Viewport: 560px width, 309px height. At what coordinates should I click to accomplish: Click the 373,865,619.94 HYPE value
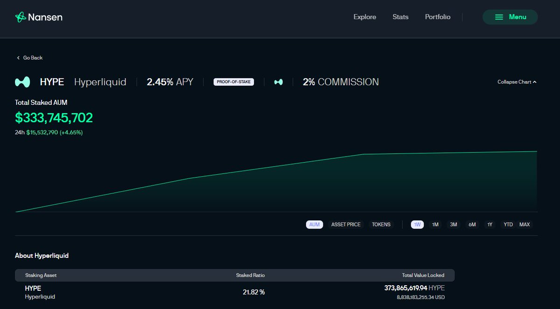click(x=414, y=288)
